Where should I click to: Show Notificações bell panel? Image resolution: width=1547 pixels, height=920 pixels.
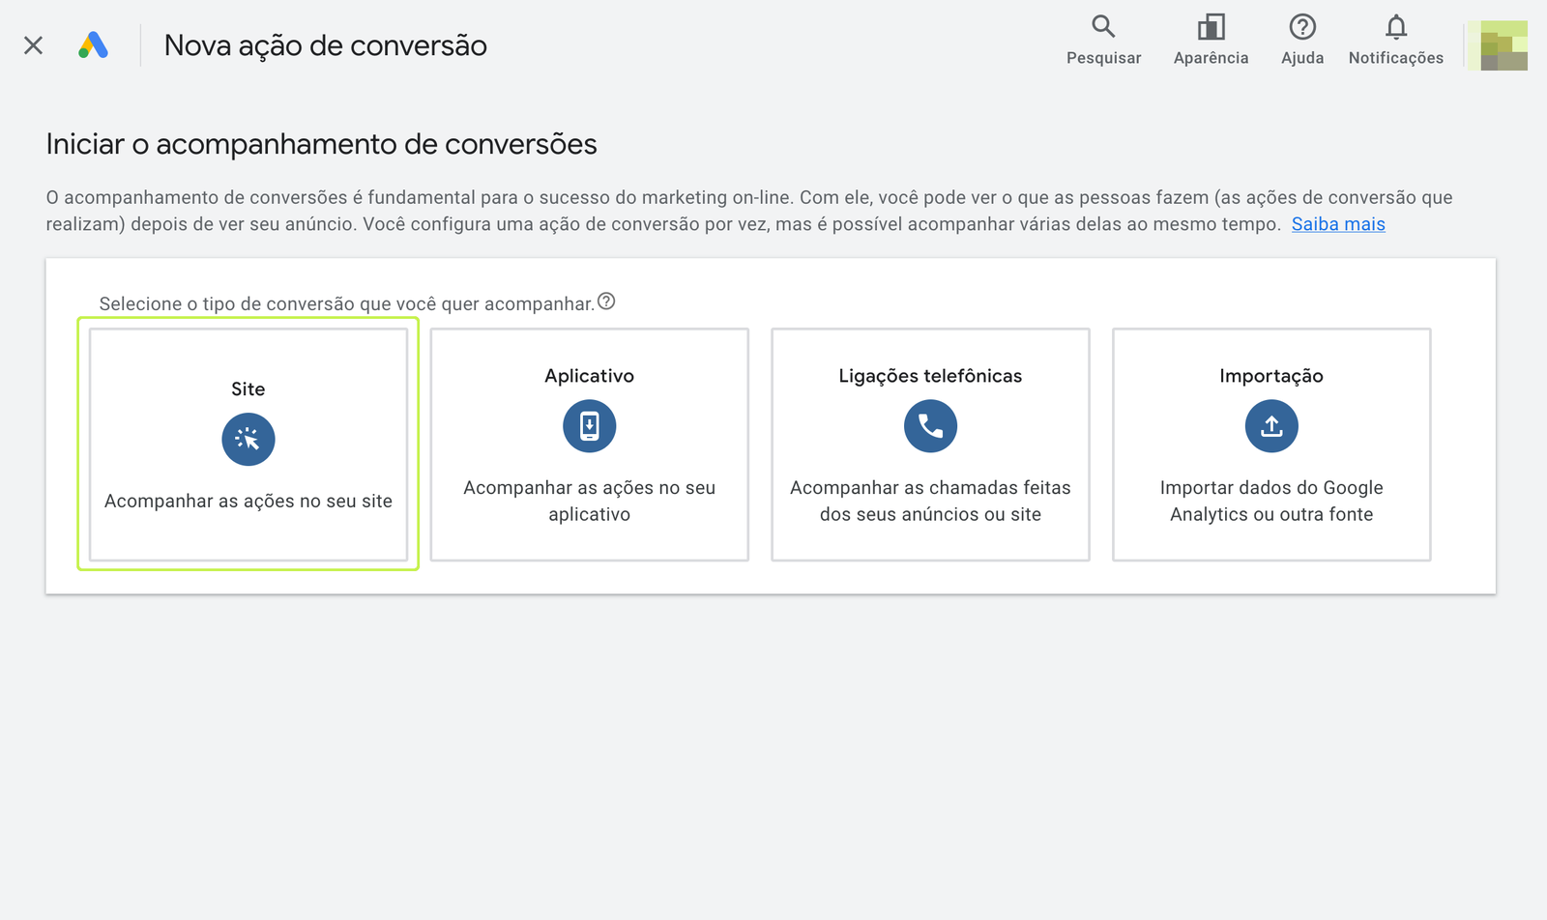(x=1395, y=40)
